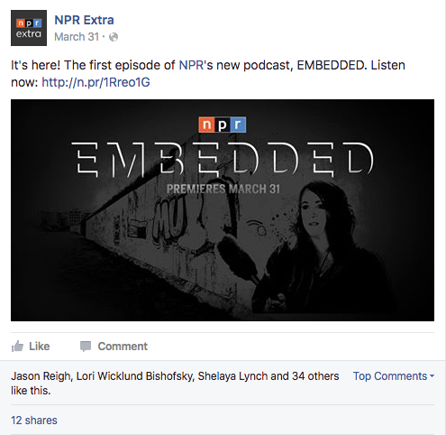Screen dimensions: 446x435
Task: Click the thumbs-up Like icon
Action: [x=17, y=347]
